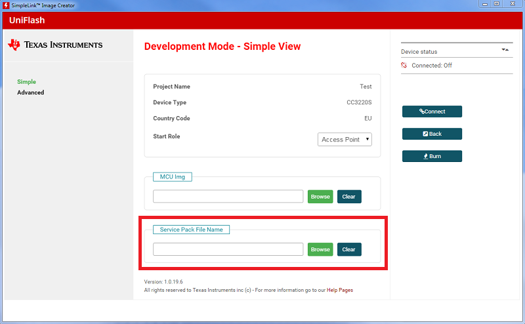The height and width of the screenshot is (324, 525).
Task: Click the SimpleLink Image Creator title bar icon
Action: [5, 5]
